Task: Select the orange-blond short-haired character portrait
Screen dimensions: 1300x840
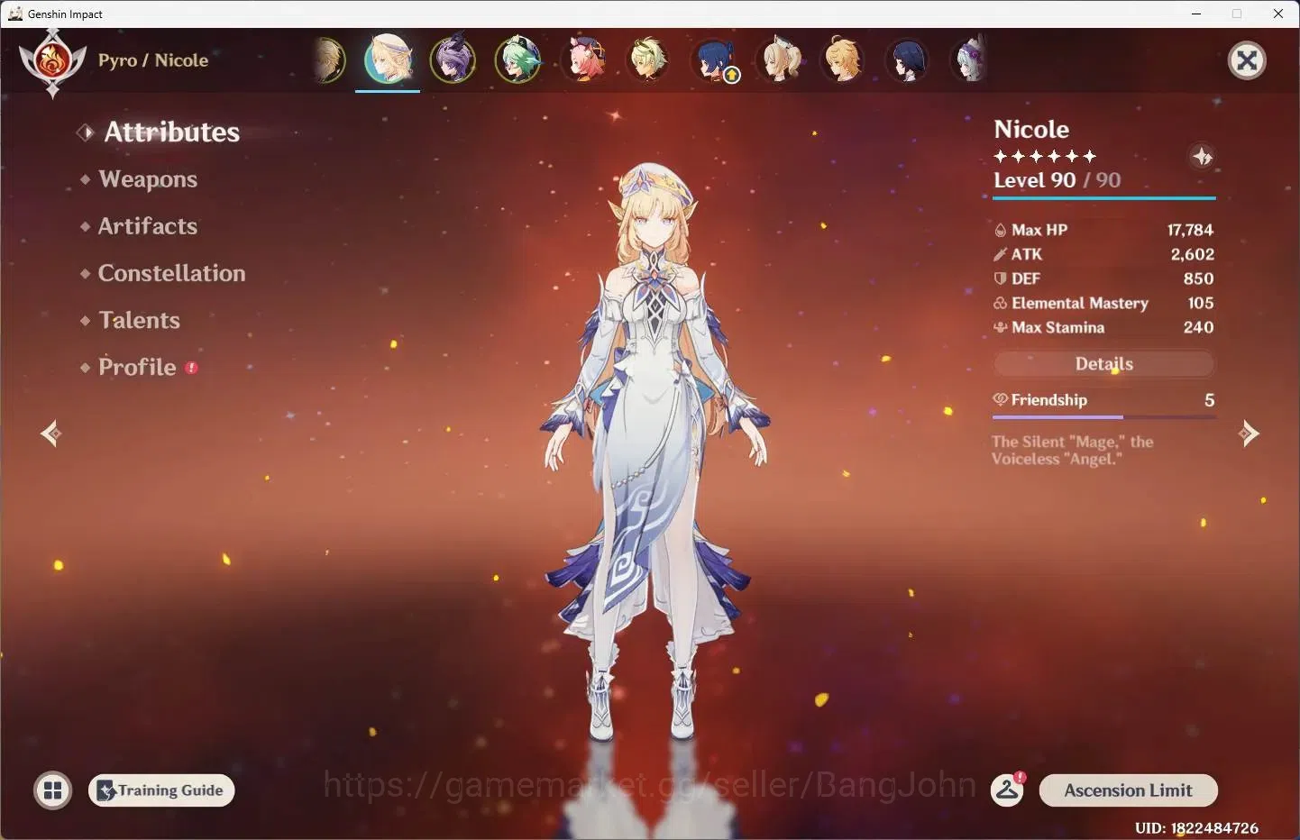Action: click(843, 60)
